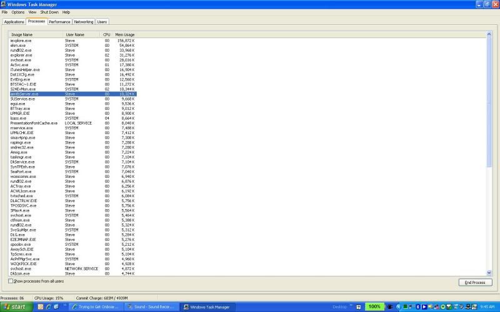Open the Shut Down menu
The image size is (500, 312).
[49, 12]
